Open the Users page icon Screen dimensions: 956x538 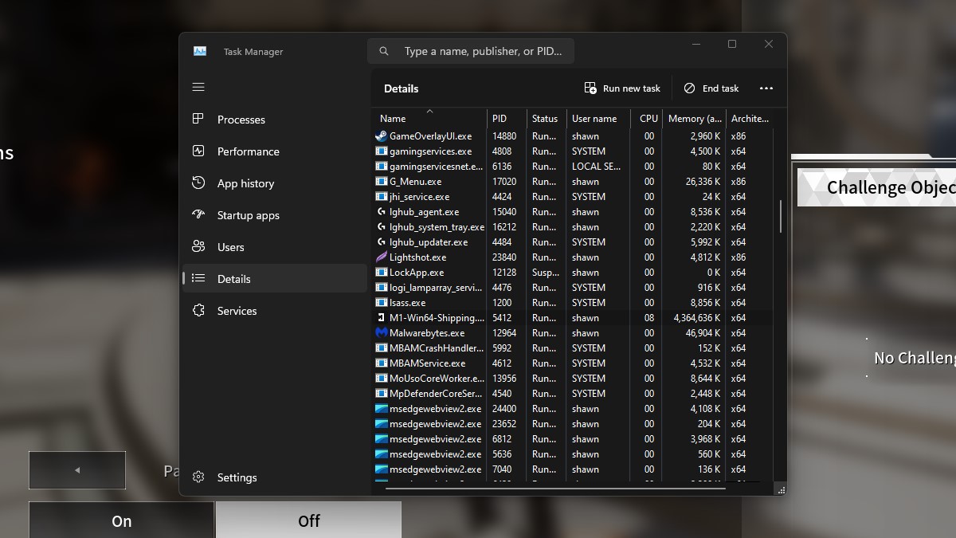point(198,247)
